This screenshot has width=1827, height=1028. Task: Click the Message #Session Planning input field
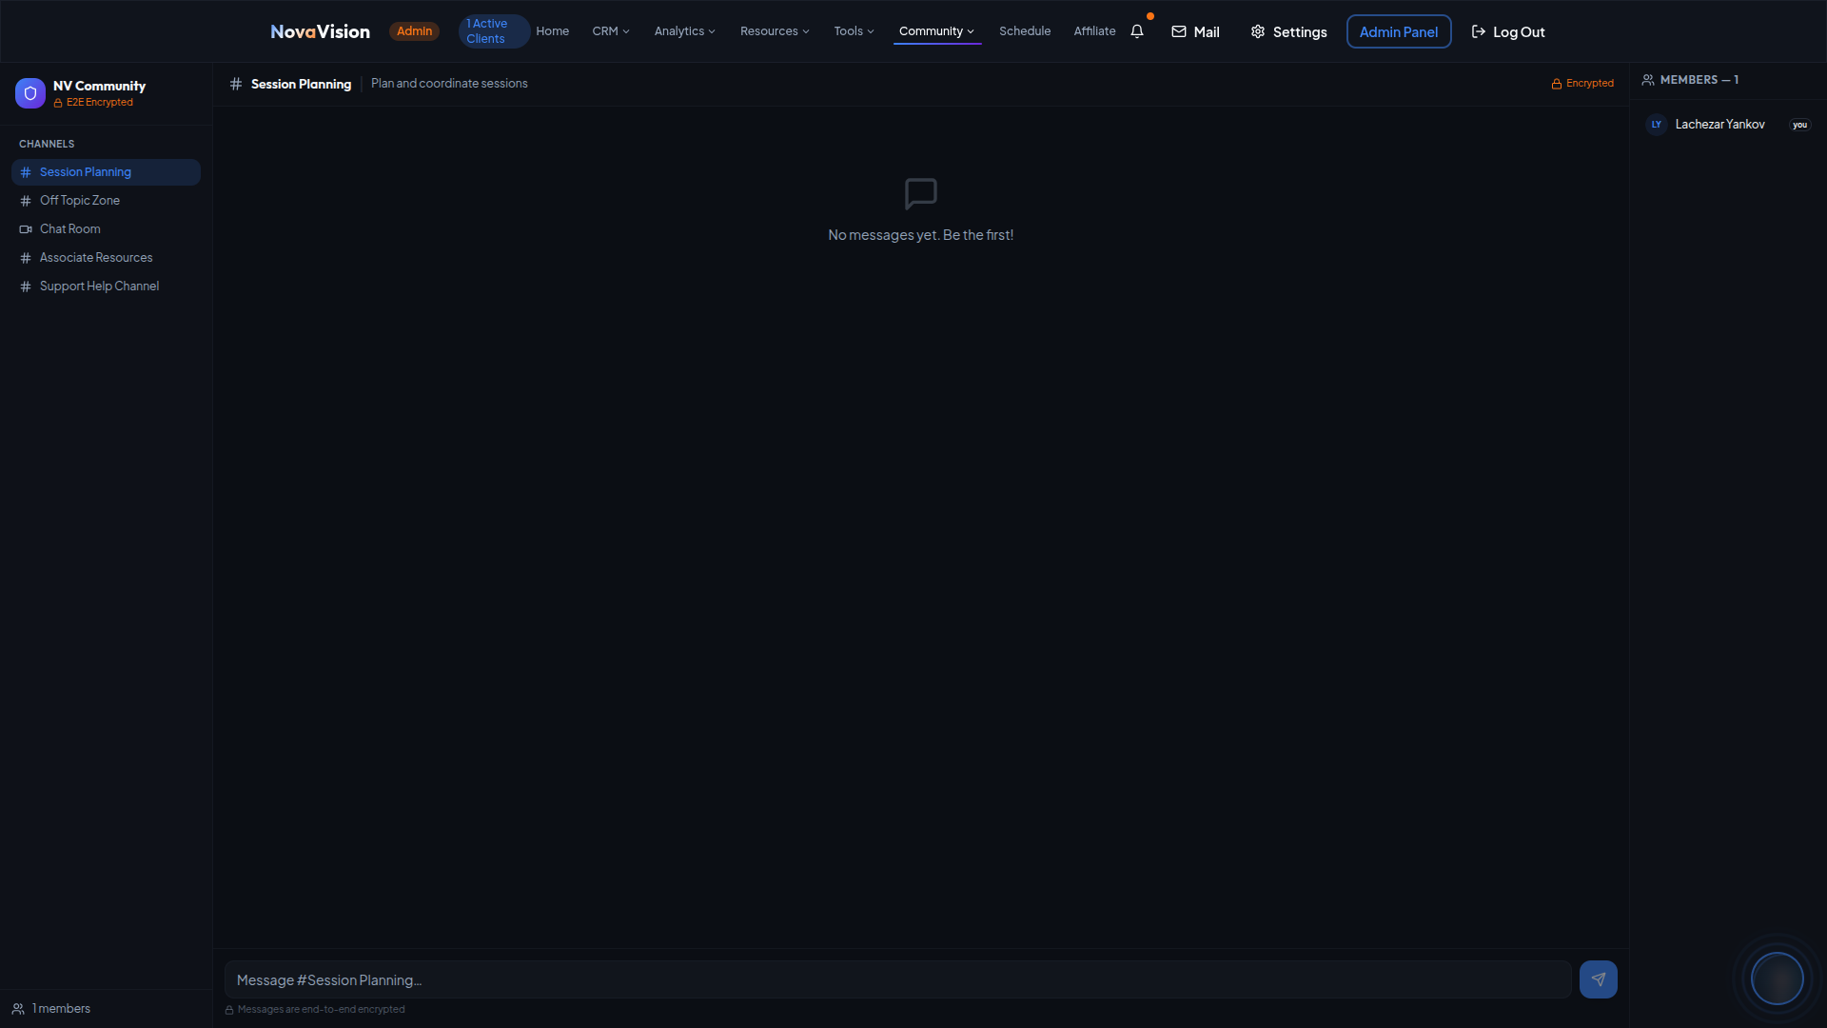(x=897, y=979)
